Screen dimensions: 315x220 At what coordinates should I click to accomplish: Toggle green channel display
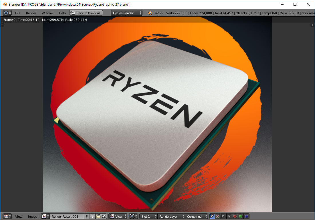(240, 216)
